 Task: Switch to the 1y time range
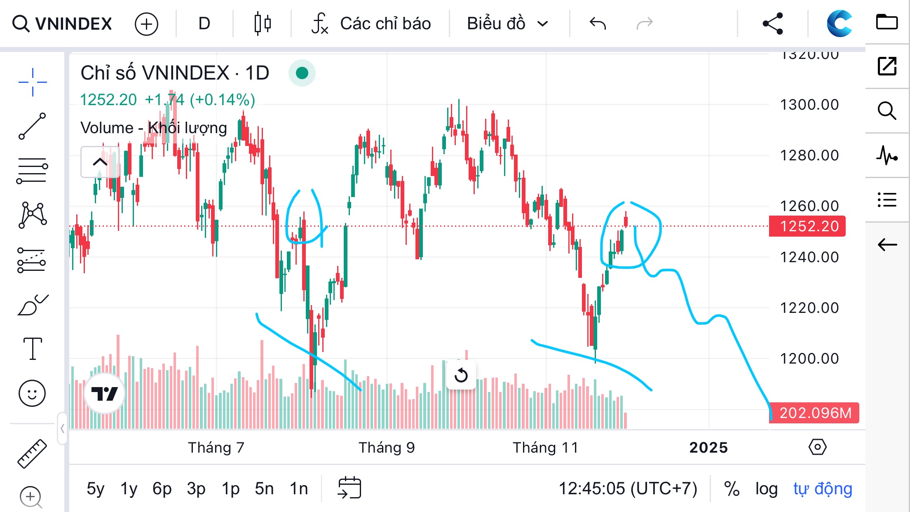pyautogui.click(x=129, y=489)
